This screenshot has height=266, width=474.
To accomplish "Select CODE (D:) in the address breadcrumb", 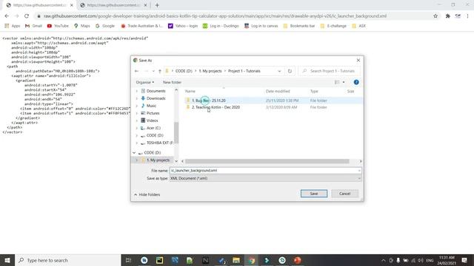I will [x=184, y=71].
